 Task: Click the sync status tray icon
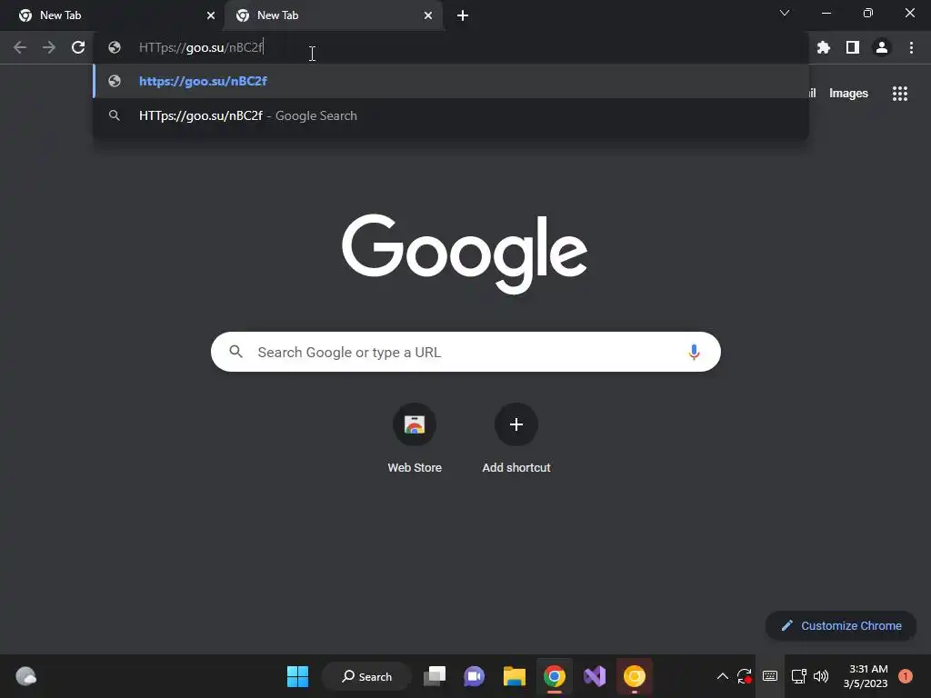pyautogui.click(x=744, y=676)
